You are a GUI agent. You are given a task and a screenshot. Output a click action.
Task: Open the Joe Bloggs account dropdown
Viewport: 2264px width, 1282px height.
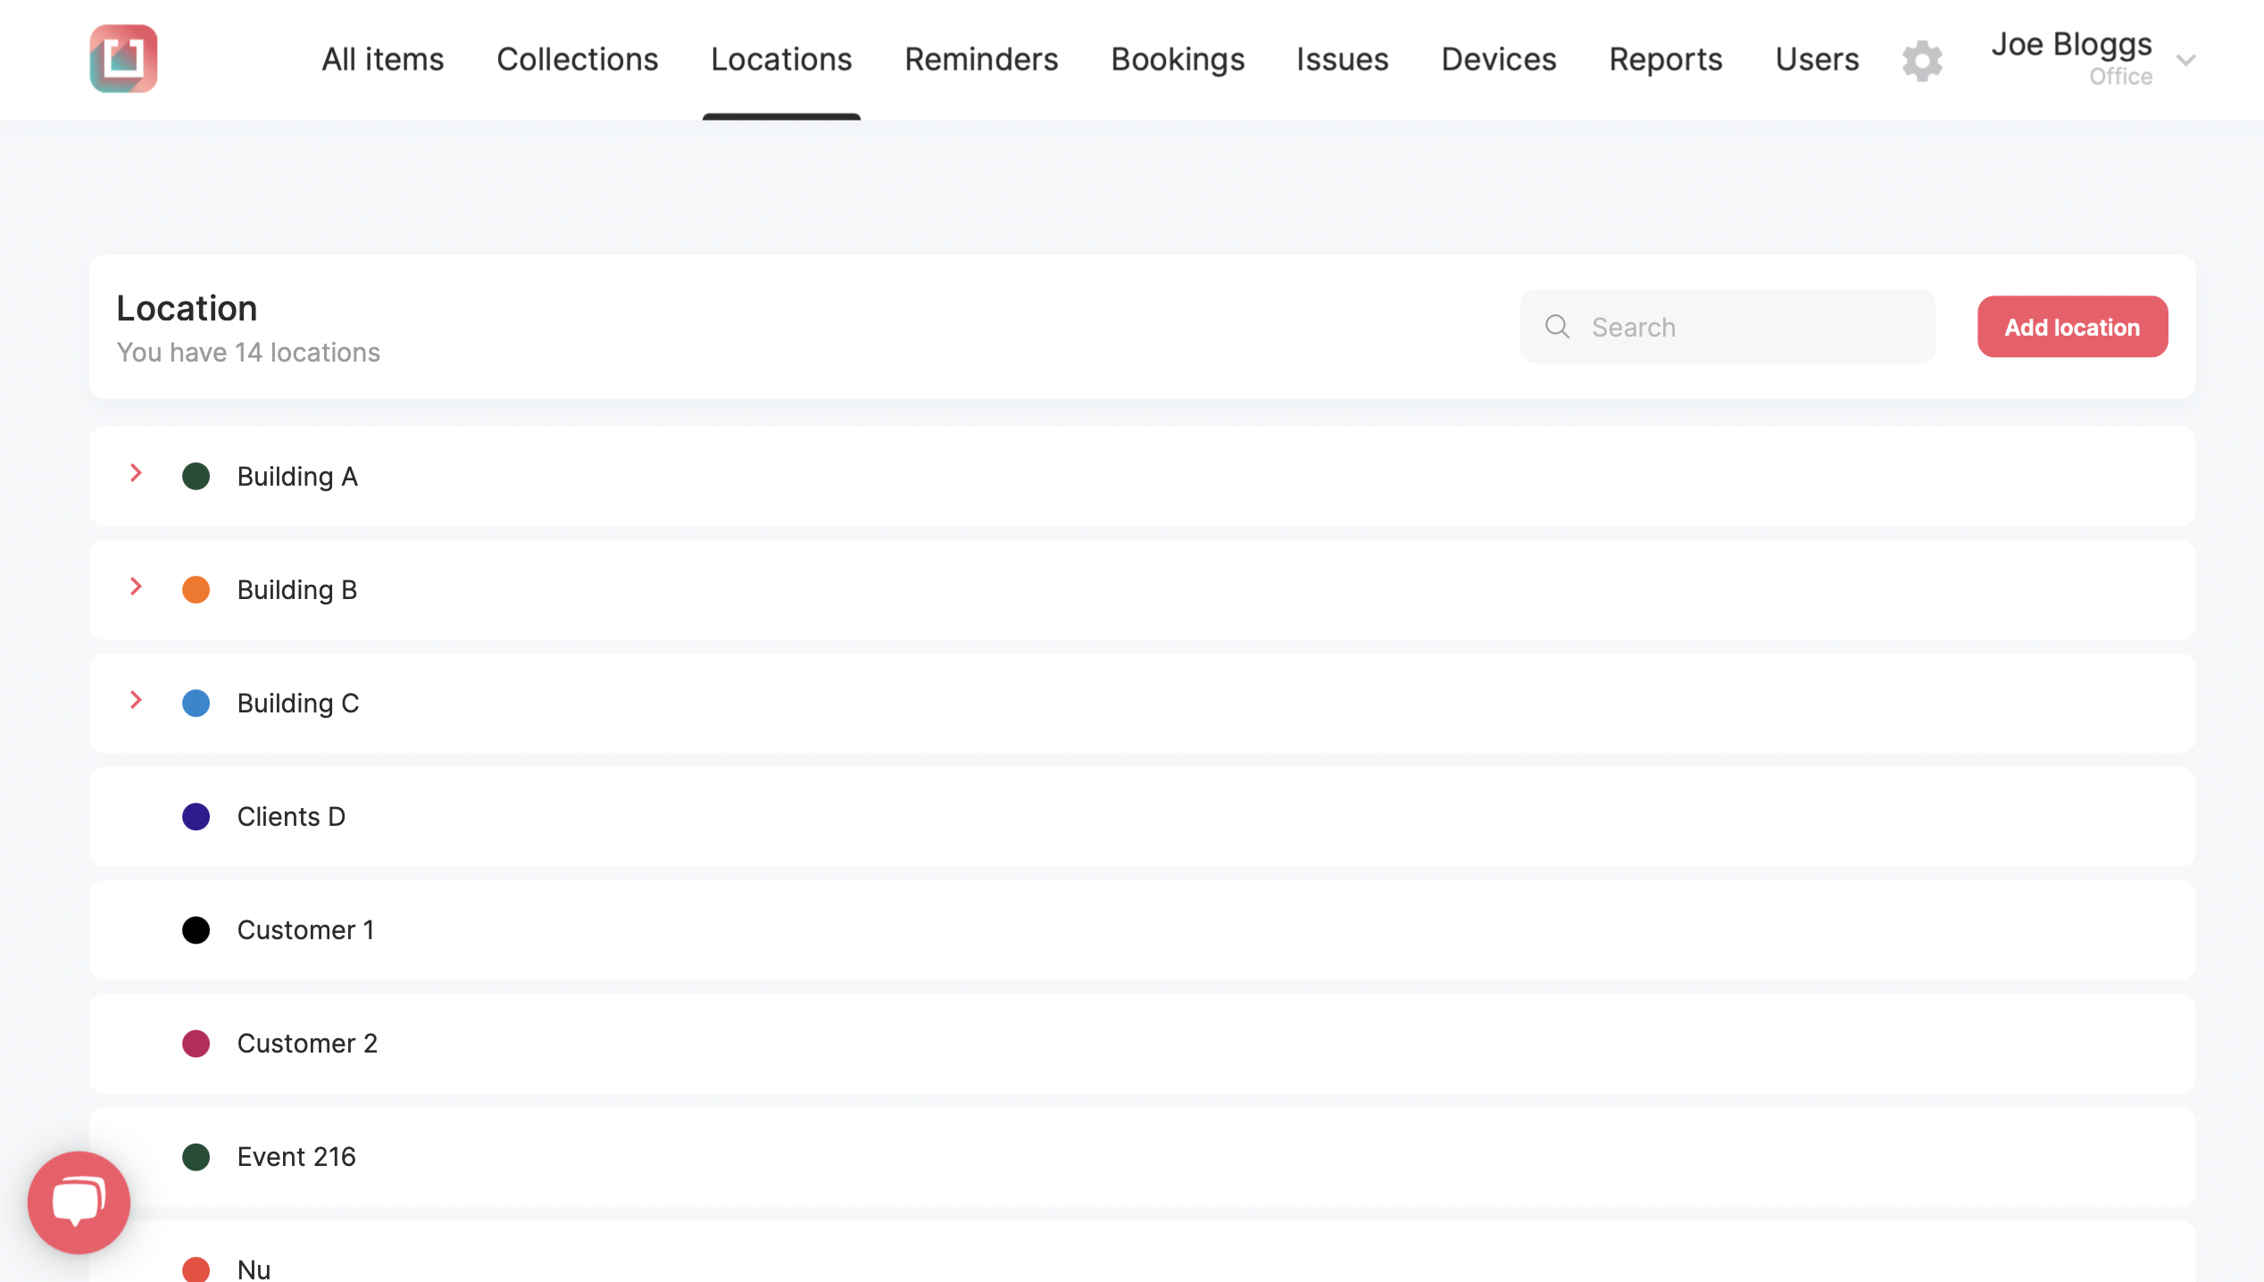[2185, 61]
